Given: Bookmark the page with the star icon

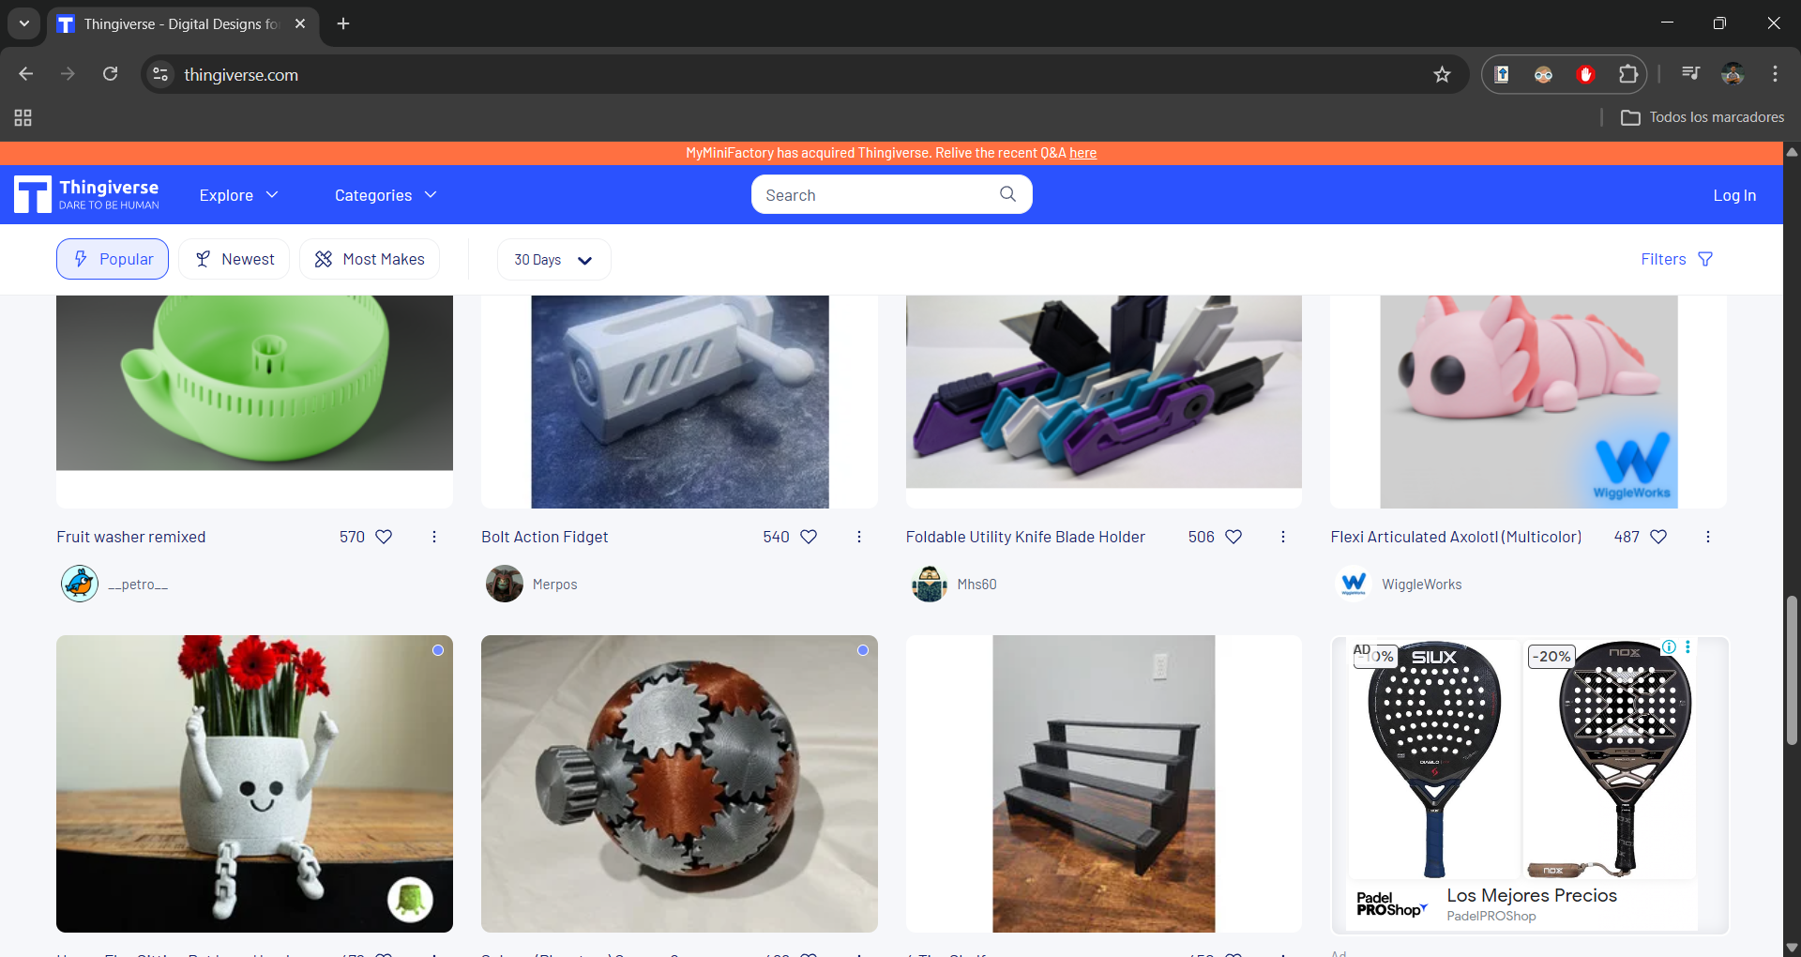Looking at the screenshot, I should (1442, 74).
